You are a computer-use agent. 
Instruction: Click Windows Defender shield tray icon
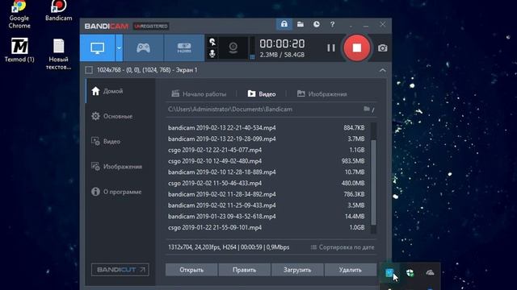pyautogui.click(x=410, y=272)
